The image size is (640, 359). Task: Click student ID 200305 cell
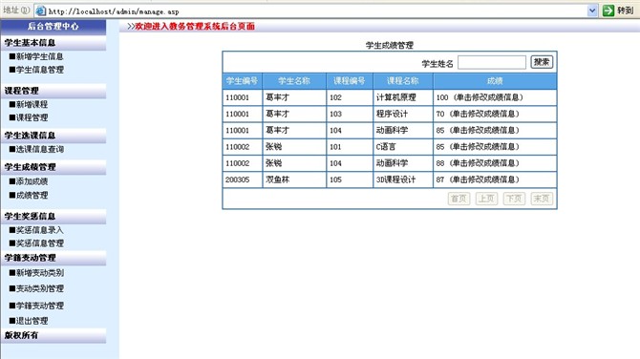tap(243, 179)
